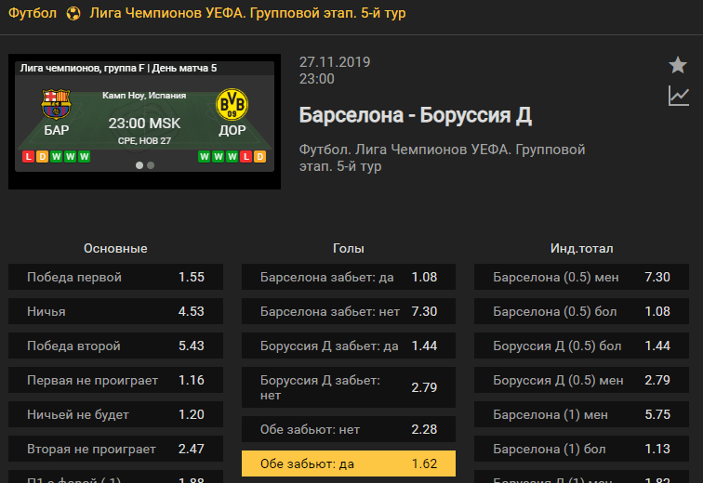
Task: Click the football icon in the breadcrumb
Action: pyautogui.click(x=73, y=13)
